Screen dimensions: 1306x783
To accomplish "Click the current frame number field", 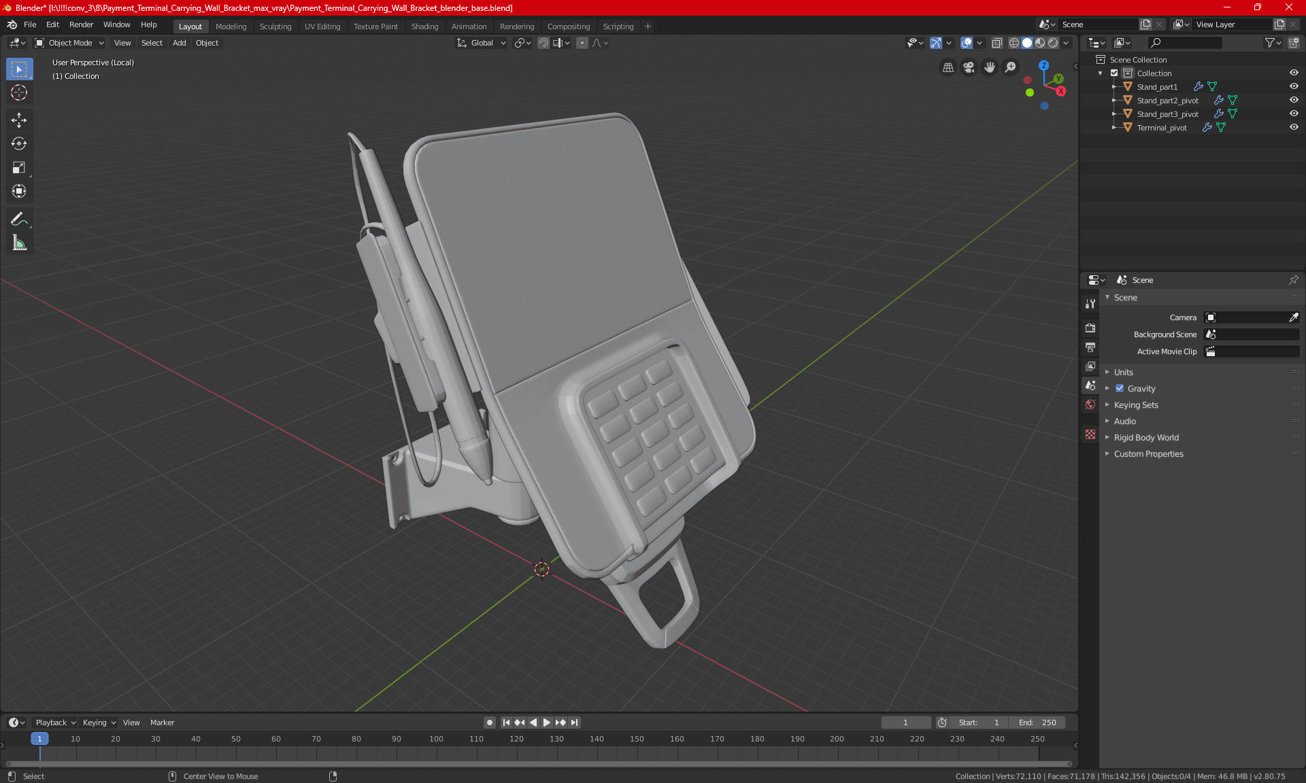I will [x=905, y=723].
